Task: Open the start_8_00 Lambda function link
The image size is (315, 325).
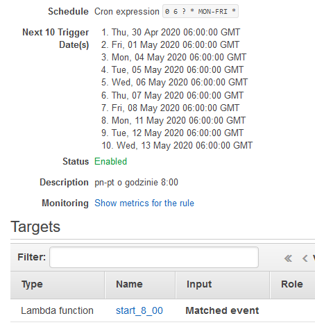Action: coord(139,310)
